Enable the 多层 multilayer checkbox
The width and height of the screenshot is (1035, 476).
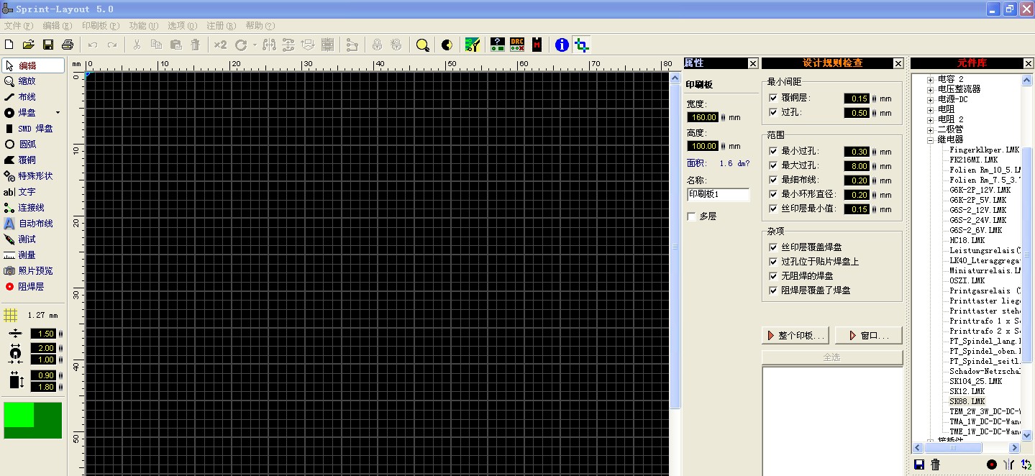[x=692, y=216]
